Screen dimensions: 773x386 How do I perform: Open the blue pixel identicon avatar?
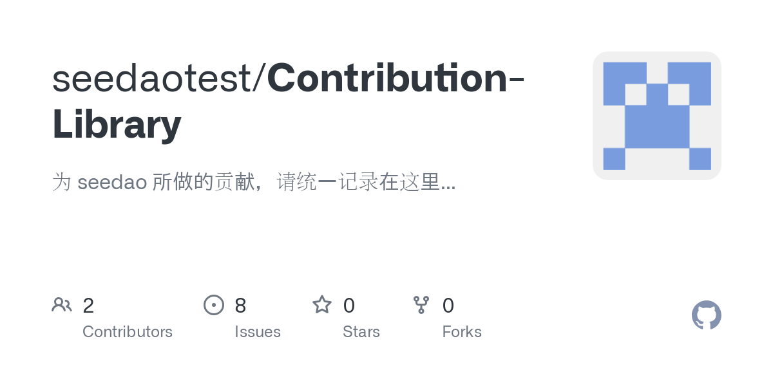tap(657, 116)
